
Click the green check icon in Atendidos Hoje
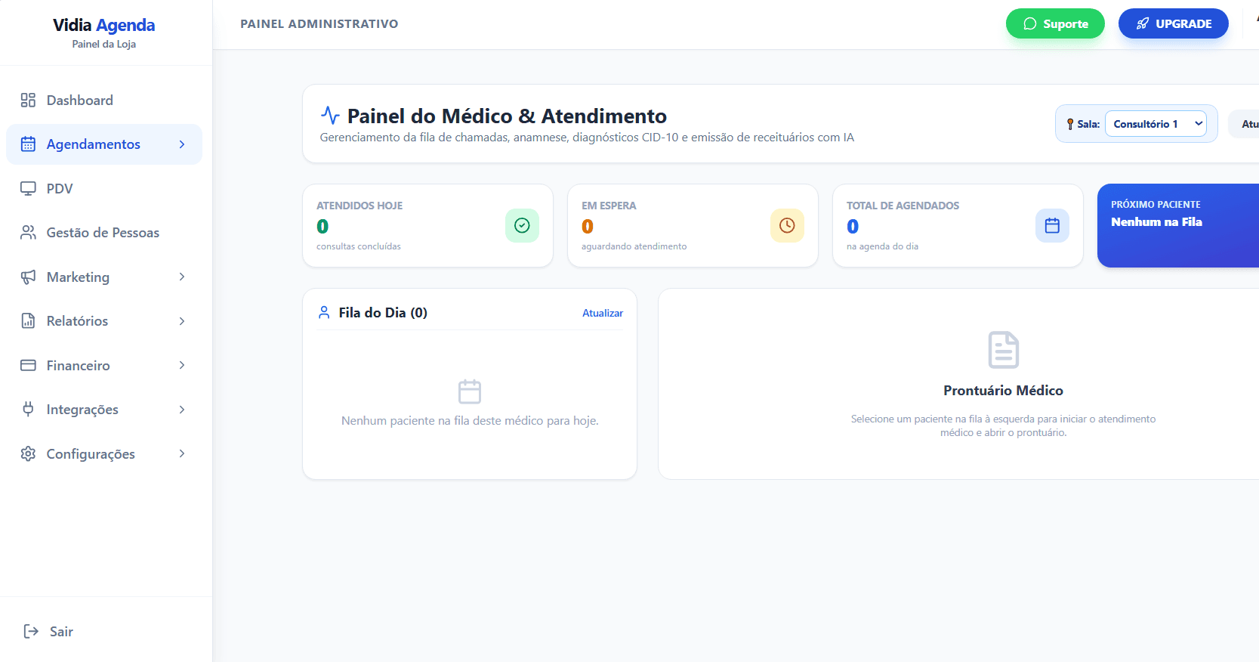[x=522, y=225]
